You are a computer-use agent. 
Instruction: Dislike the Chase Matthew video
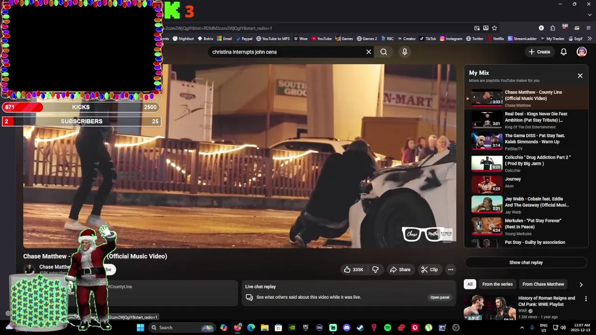point(375,269)
